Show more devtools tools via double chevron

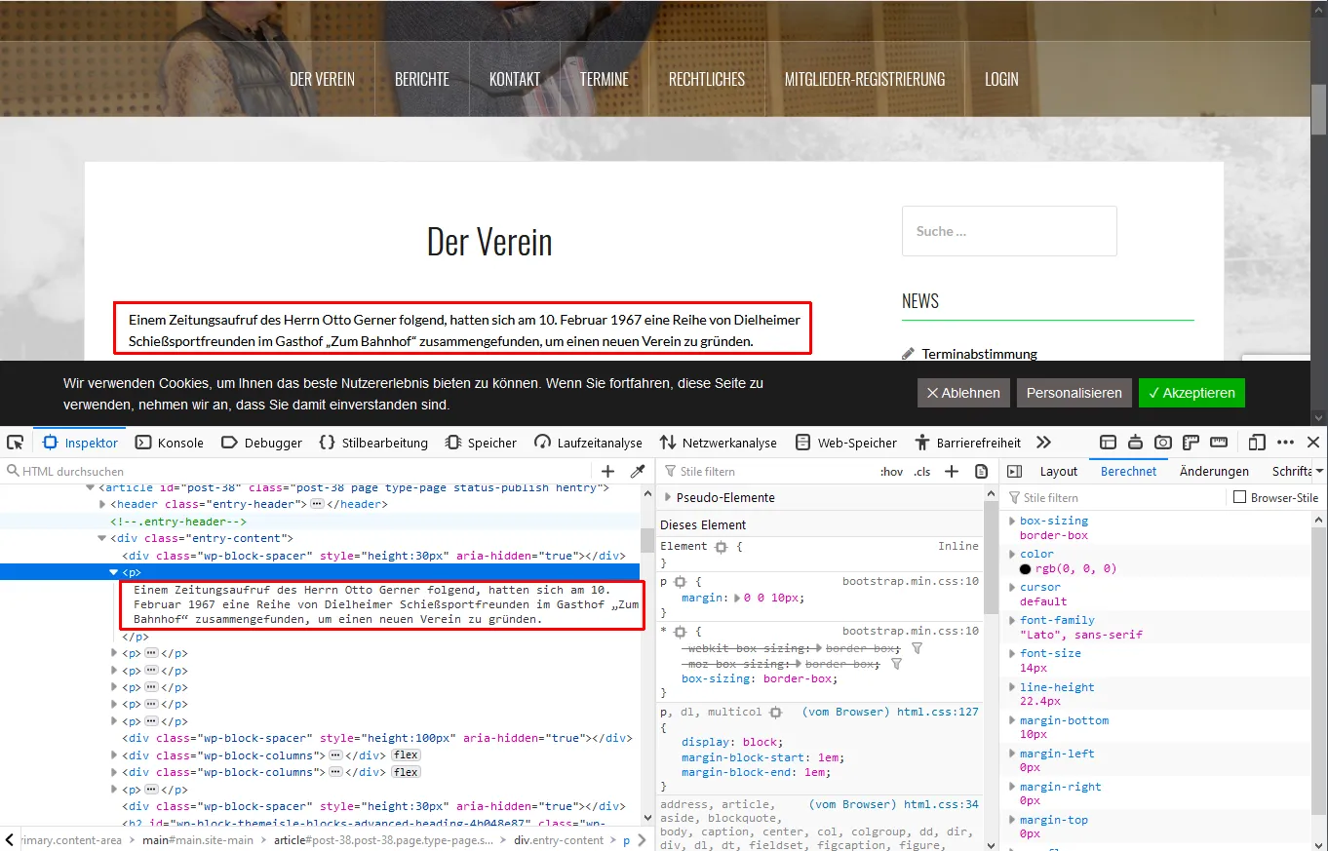(1043, 443)
